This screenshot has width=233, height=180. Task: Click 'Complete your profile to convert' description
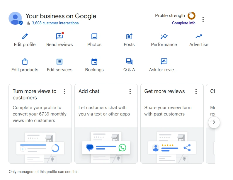tap(40, 114)
